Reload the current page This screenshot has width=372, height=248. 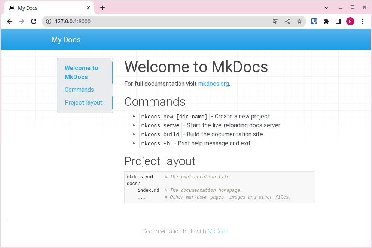(34, 21)
